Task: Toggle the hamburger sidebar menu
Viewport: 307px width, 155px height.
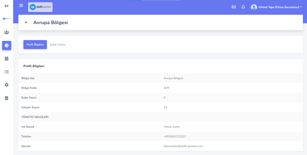Action: pyautogui.click(x=21, y=6)
